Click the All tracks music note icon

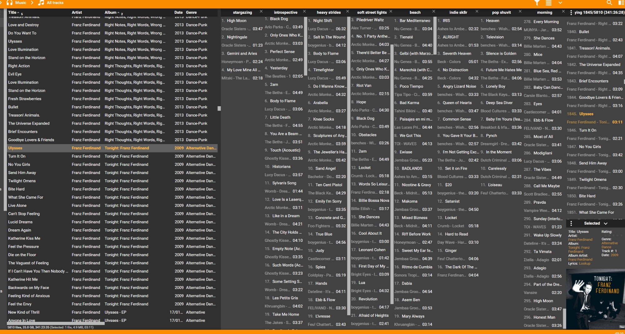point(41,3)
